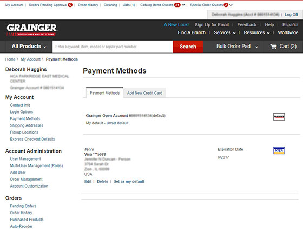This screenshot has height=232, width=303.
Task: Click Sign Up for Email
Action: pyautogui.click(x=212, y=25)
